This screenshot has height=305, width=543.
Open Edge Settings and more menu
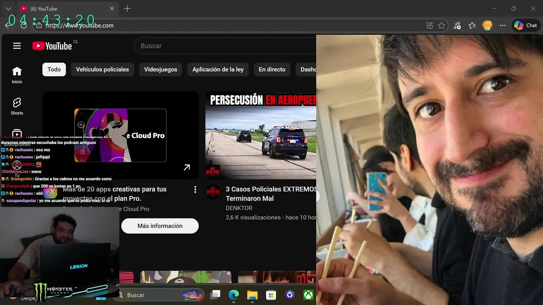(x=503, y=25)
